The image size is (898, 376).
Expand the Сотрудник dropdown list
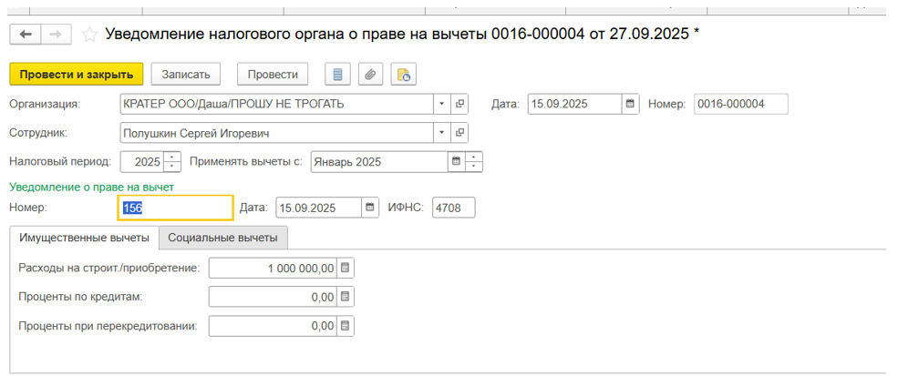442,133
